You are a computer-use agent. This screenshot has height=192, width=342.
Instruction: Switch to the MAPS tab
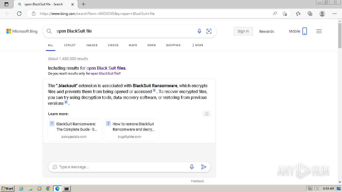[x=133, y=45]
